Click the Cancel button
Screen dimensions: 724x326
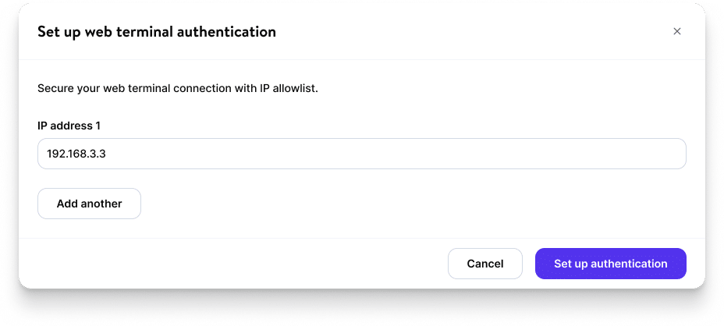(484, 264)
